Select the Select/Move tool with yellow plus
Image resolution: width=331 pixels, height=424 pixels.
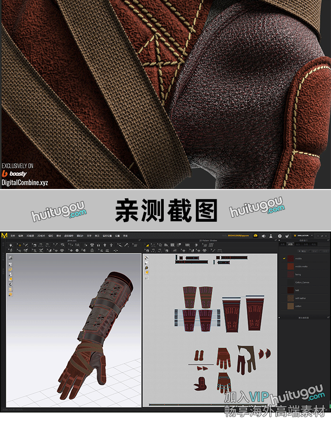point(19,245)
